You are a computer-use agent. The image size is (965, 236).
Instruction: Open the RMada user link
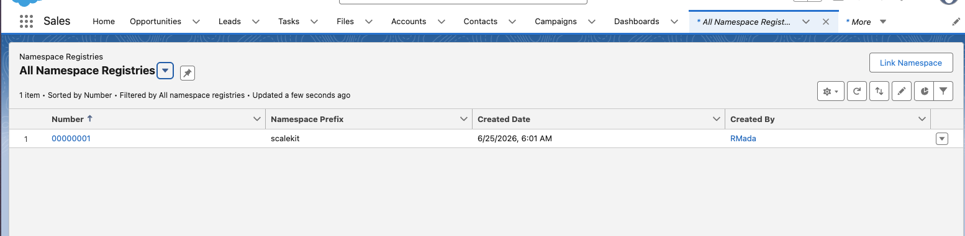coord(743,139)
